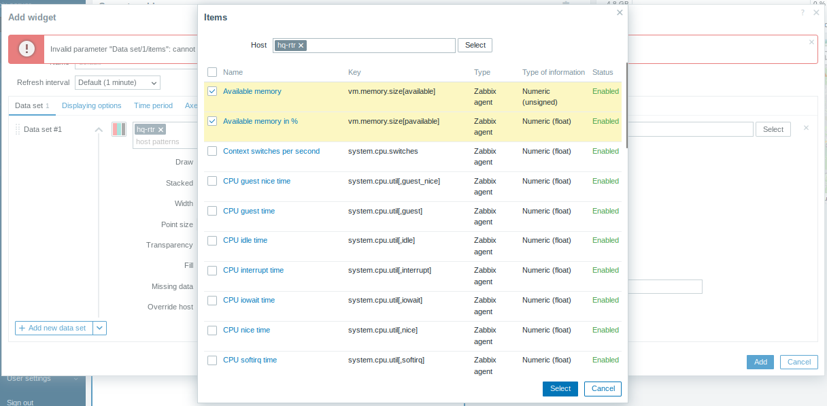The width and height of the screenshot is (827, 406).
Task: Switch to Displaying options tab
Action: pos(91,105)
